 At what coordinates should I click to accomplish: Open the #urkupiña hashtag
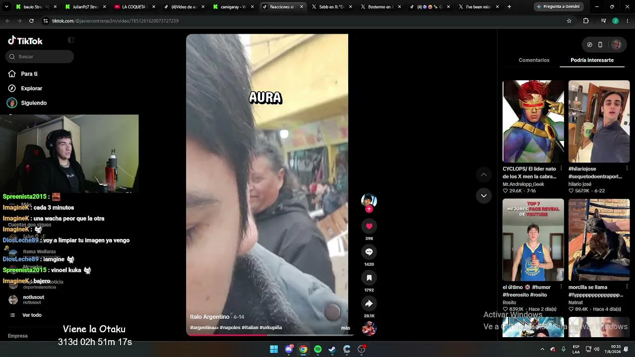tap(270, 328)
